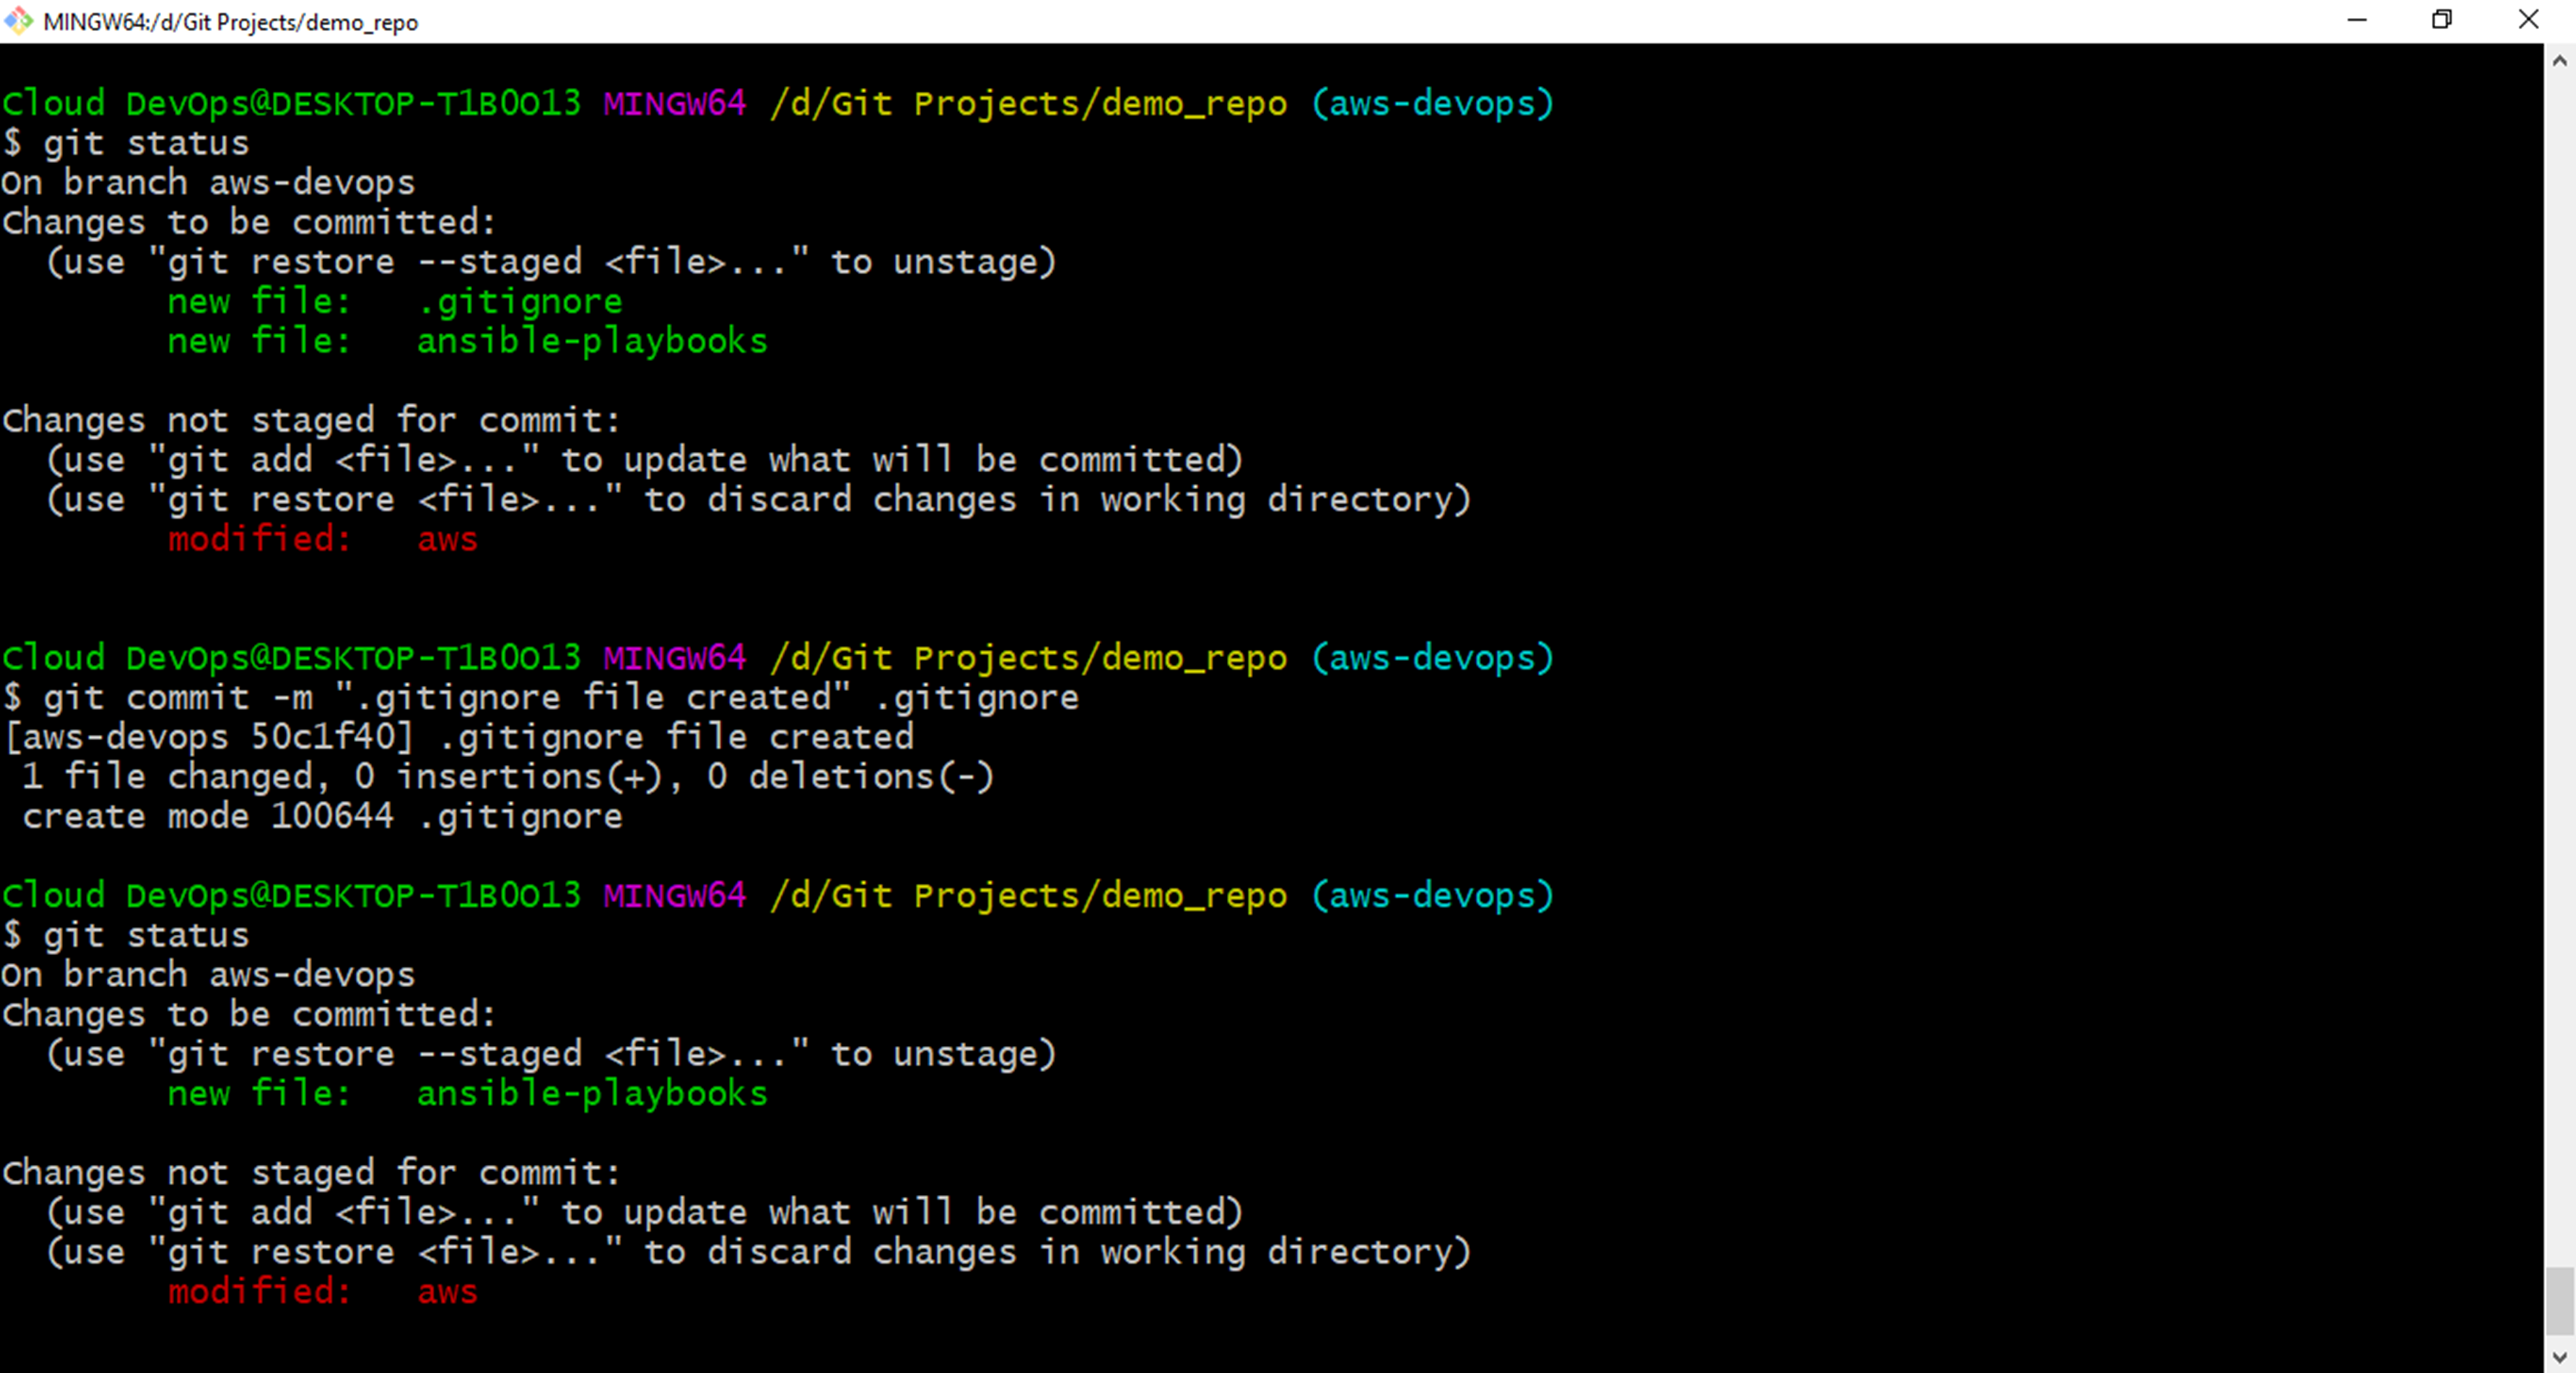Click the yellow '/d/Git Projects/demo_repo' path
The height and width of the screenshot is (1373, 2576).
1027,102
